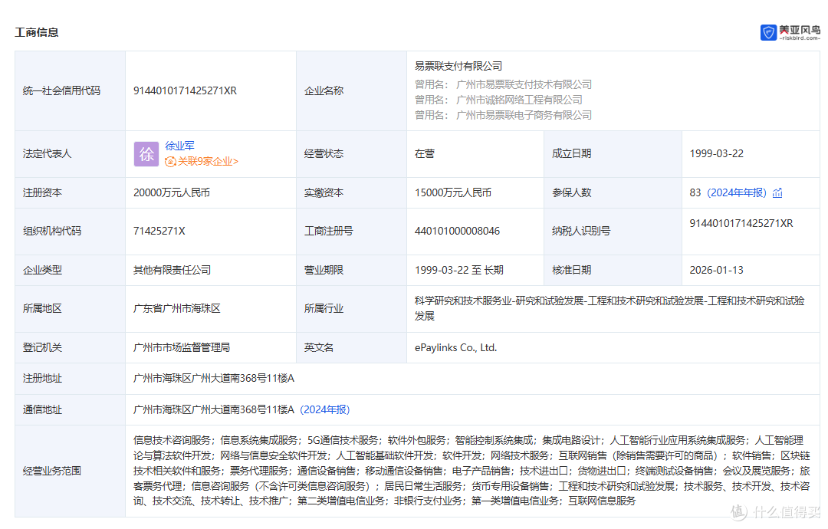The width and height of the screenshot is (828, 529).
Task: Click the 核准日期 label cell
Action: pyautogui.click(x=613, y=271)
